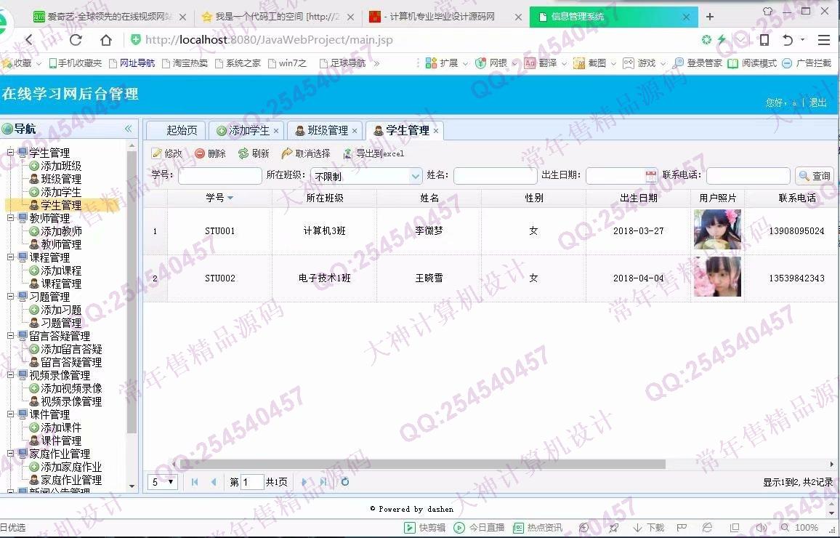The height and width of the screenshot is (538, 840).
Task: Click the 学号 search input field
Action: (x=219, y=176)
